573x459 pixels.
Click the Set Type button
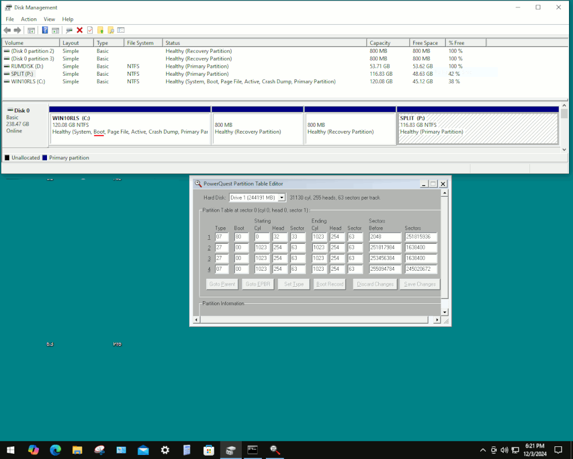(x=294, y=284)
